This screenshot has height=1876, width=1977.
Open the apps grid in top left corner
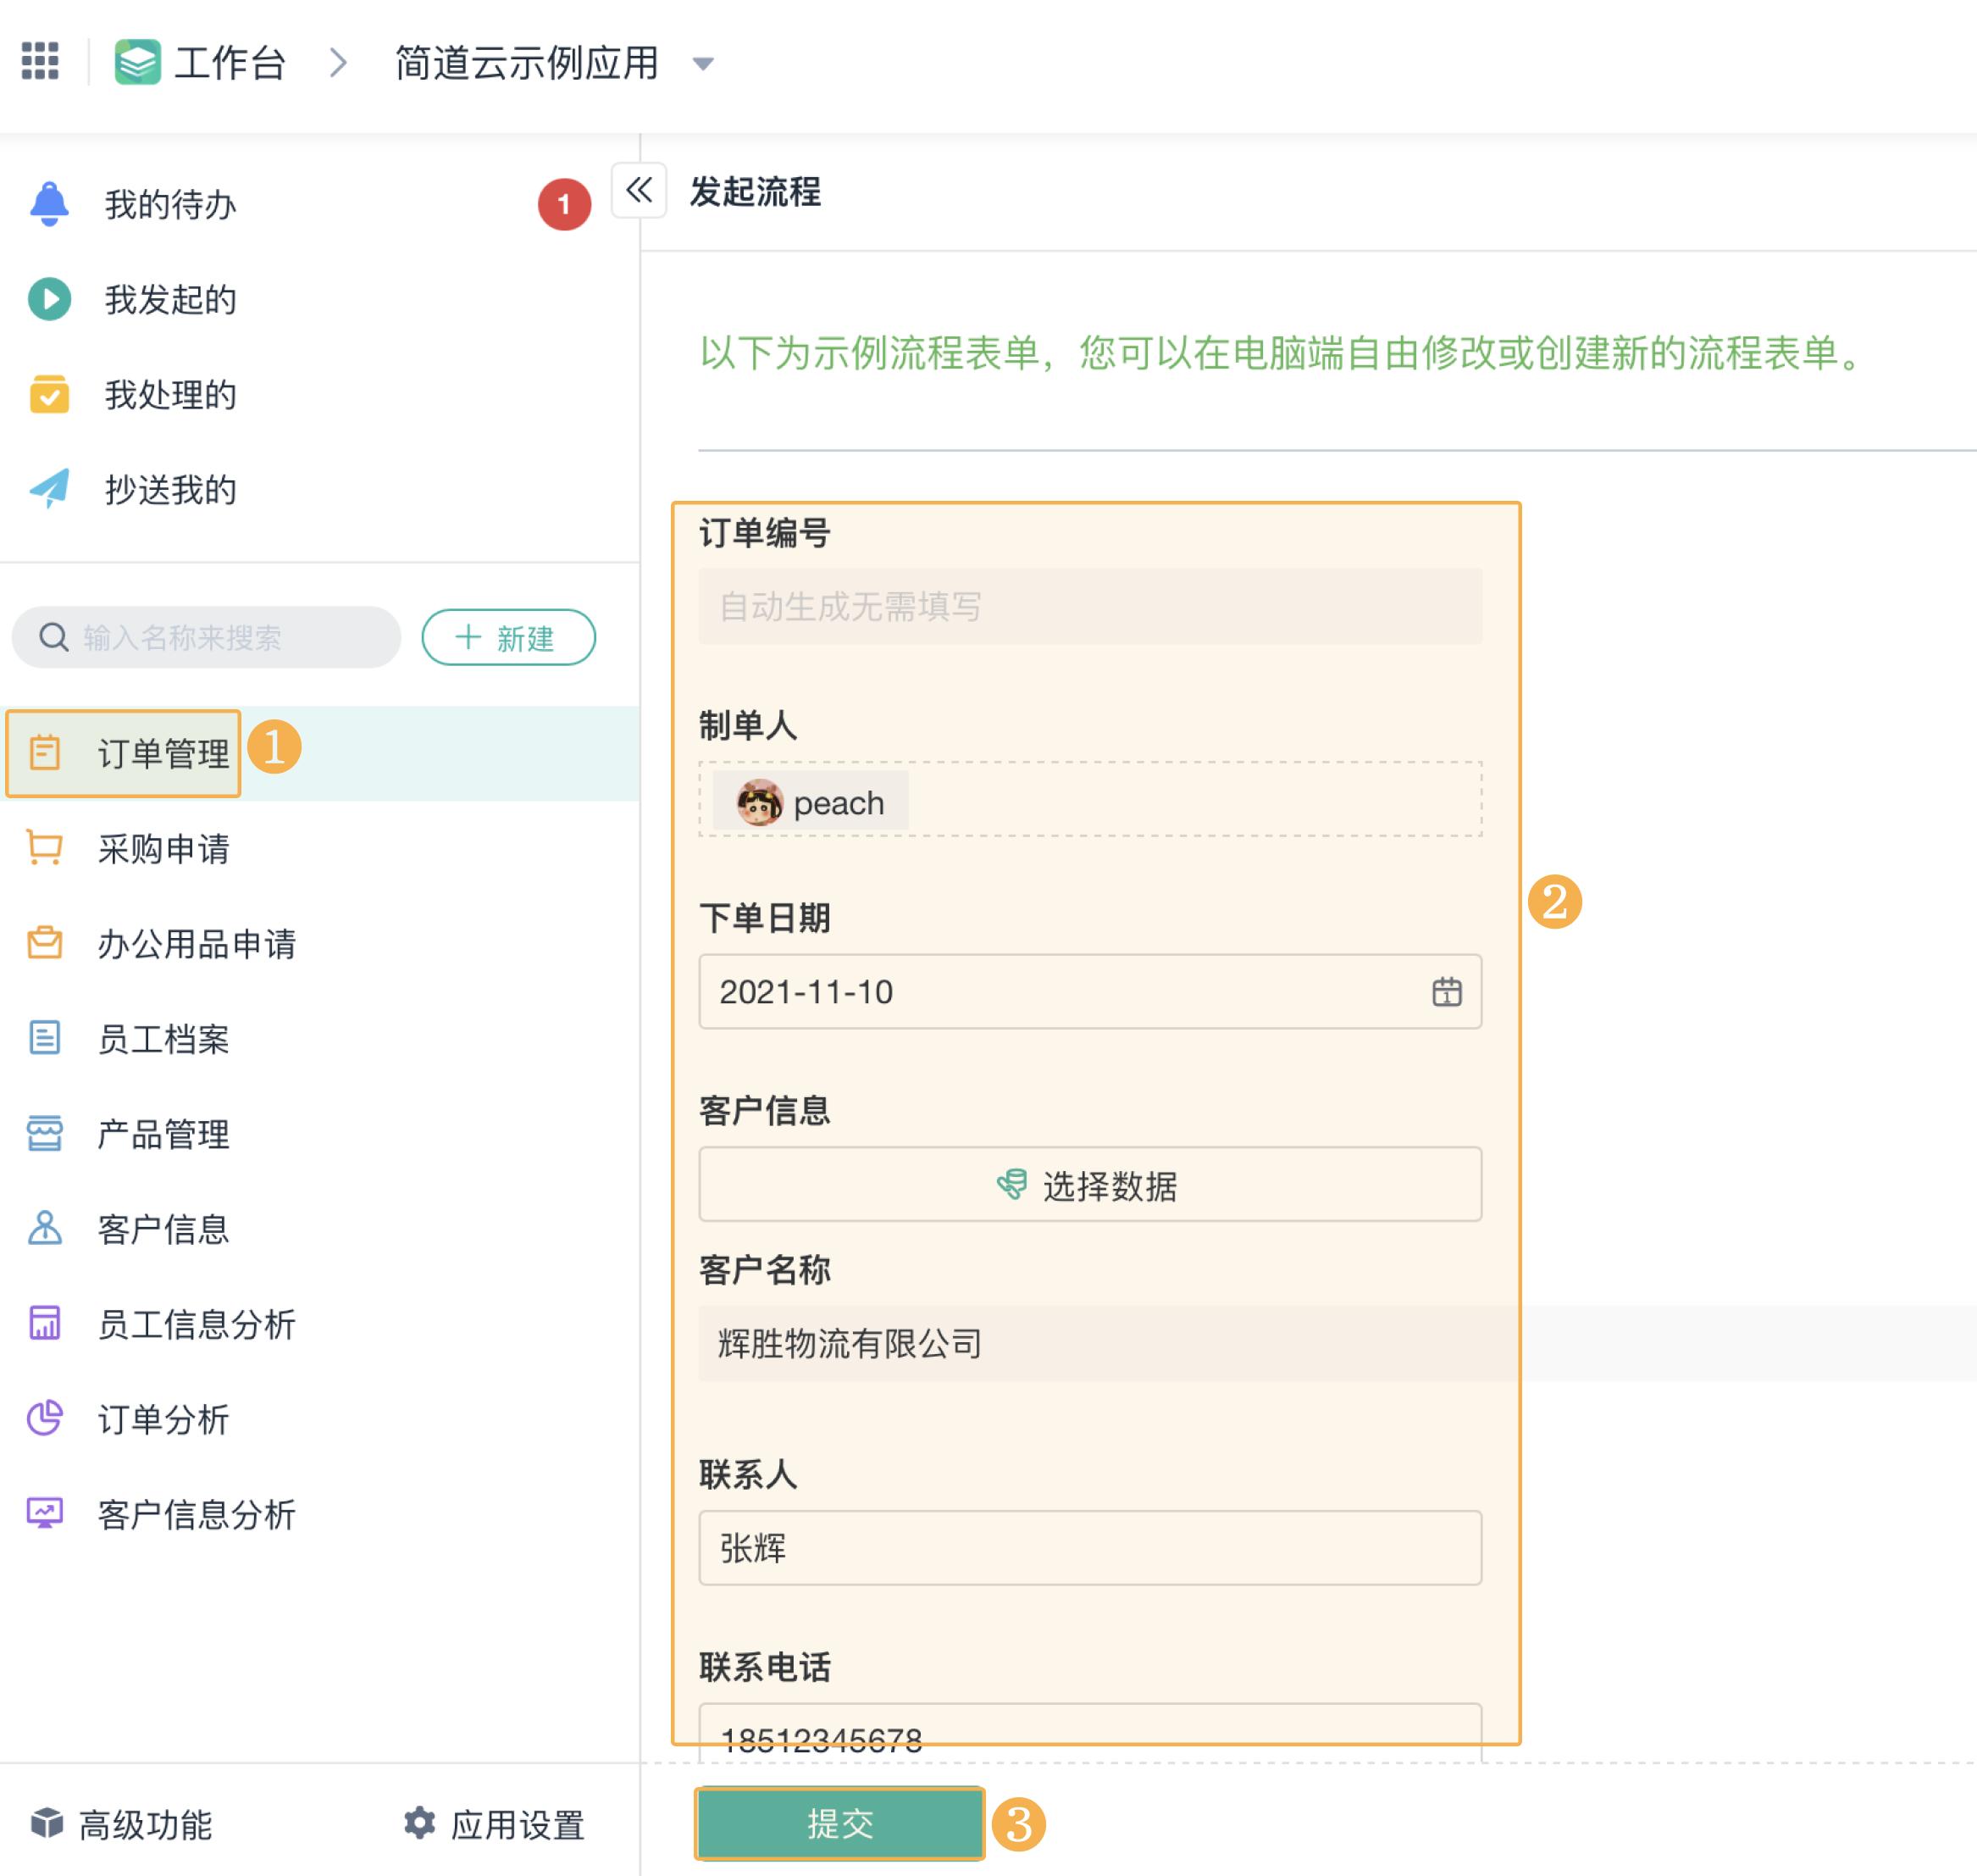click(40, 61)
